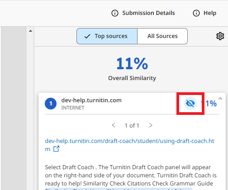This screenshot has width=228, height=190.
Task: Click the Submission Details info icon
Action: pyautogui.click(x=115, y=13)
